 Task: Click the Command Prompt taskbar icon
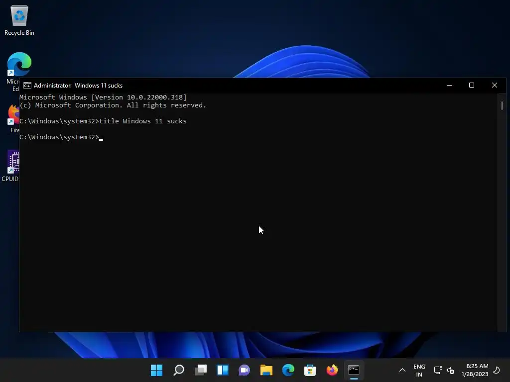354,370
